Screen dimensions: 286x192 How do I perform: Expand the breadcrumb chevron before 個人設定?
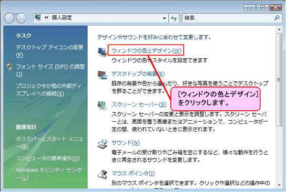46,18
